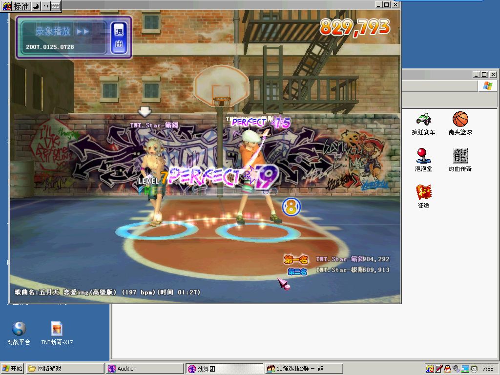Click the replay timestamp 2007.0125.0728
Viewport: 500px width, 375px height.
pos(50,47)
